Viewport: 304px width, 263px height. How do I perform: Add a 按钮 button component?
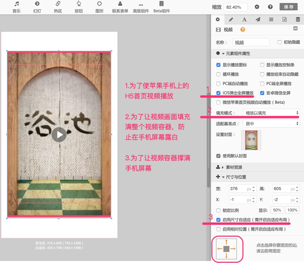[79, 7]
